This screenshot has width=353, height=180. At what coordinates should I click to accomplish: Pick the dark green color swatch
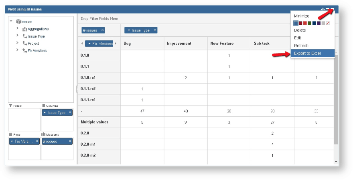pos(309,23)
